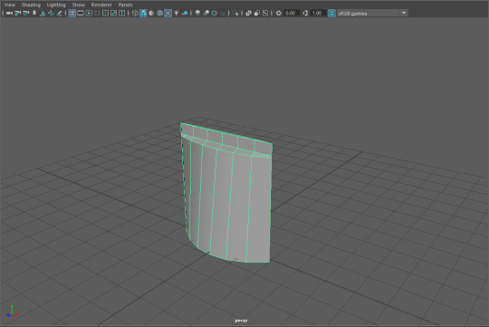Select the green wireframe mesh object
This screenshot has width=489, height=327.
point(226,195)
